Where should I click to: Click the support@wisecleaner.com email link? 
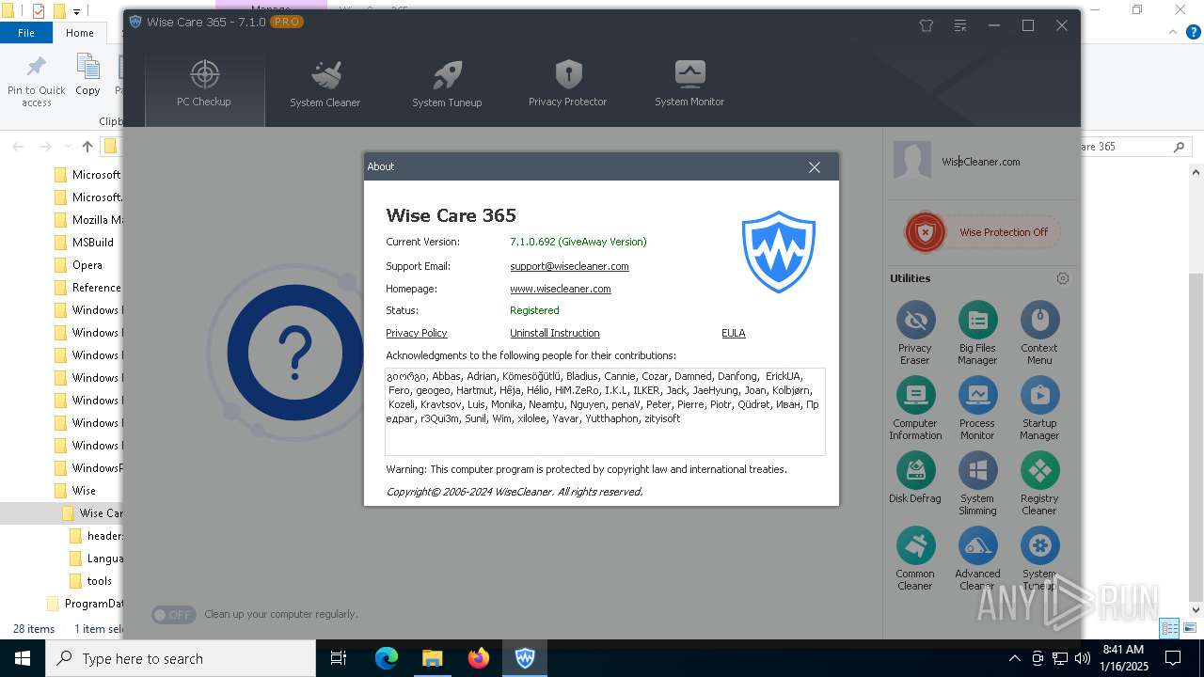[569, 266]
